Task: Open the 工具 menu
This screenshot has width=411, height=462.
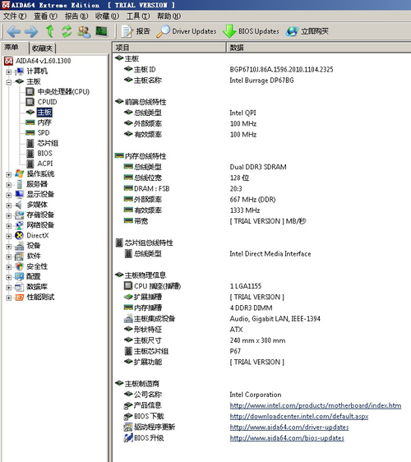Action: click(x=138, y=16)
